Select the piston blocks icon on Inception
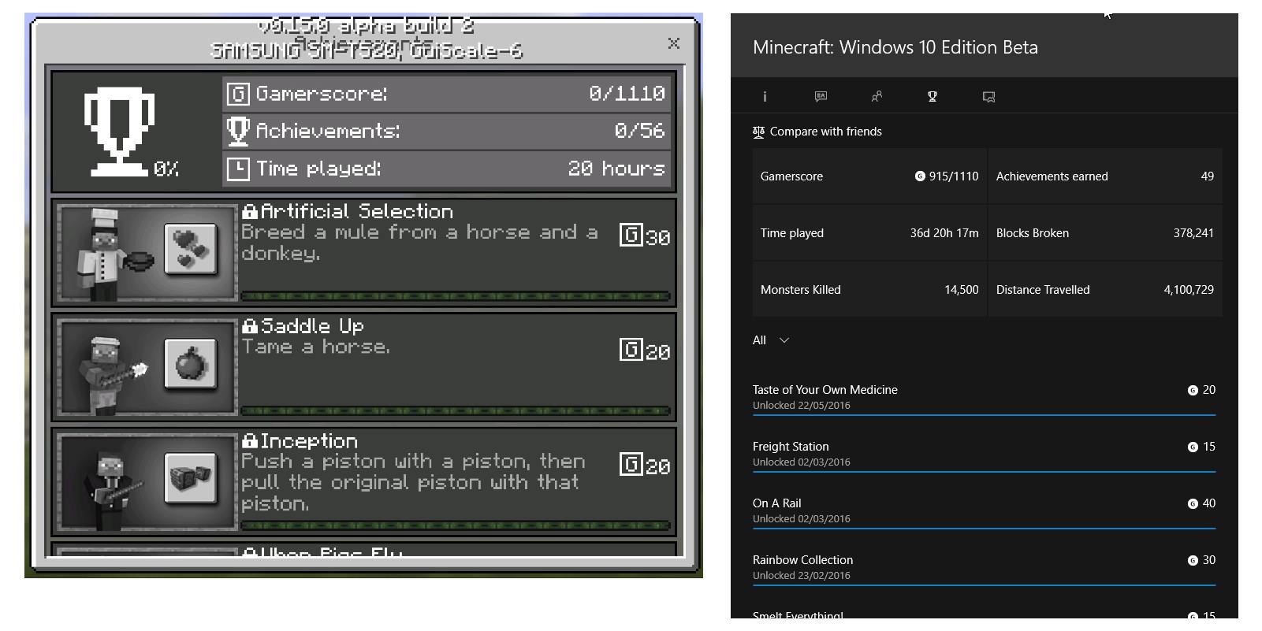The image size is (1262, 631). point(191,478)
